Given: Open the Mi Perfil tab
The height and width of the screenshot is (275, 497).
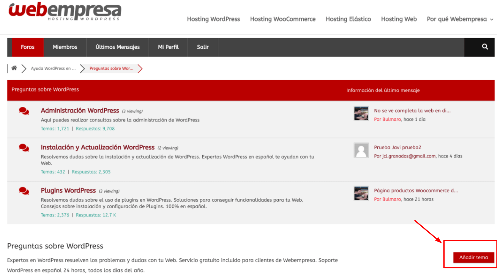Looking at the screenshot, I should (x=168, y=47).
